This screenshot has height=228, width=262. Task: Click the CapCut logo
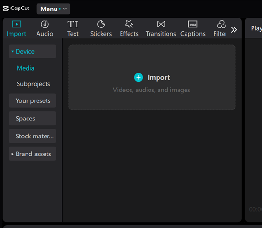coord(16,9)
